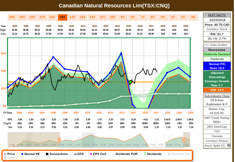This screenshot has height=162, width=235.
Task: Click the 12/14 FY date label
Action: (122, 113)
